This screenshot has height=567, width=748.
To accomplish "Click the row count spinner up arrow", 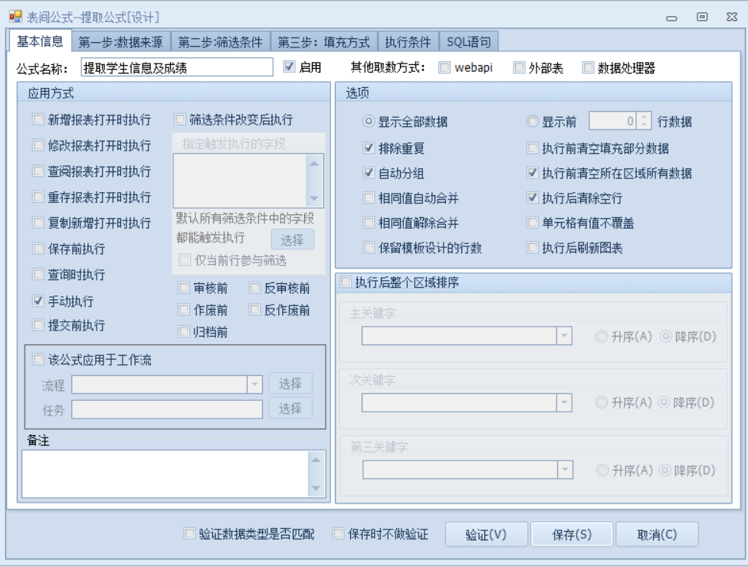I will click(x=645, y=117).
